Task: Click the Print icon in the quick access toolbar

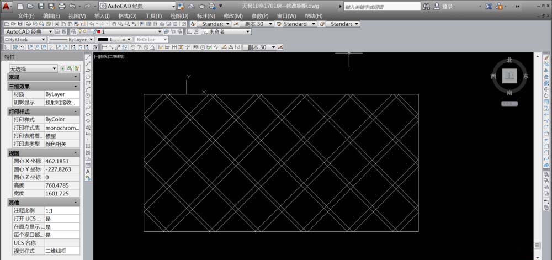Action: pyautogui.click(x=62, y=6)
